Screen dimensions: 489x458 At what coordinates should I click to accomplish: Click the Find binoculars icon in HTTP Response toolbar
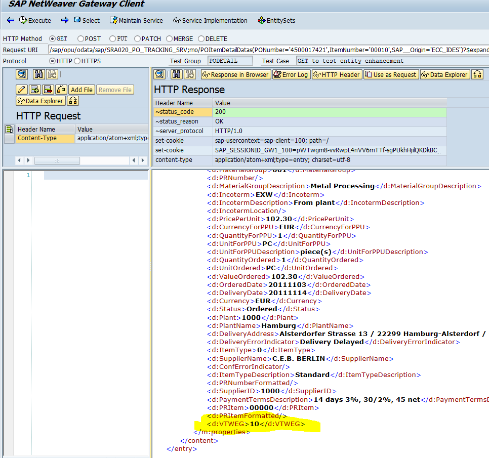pos(177,74)
